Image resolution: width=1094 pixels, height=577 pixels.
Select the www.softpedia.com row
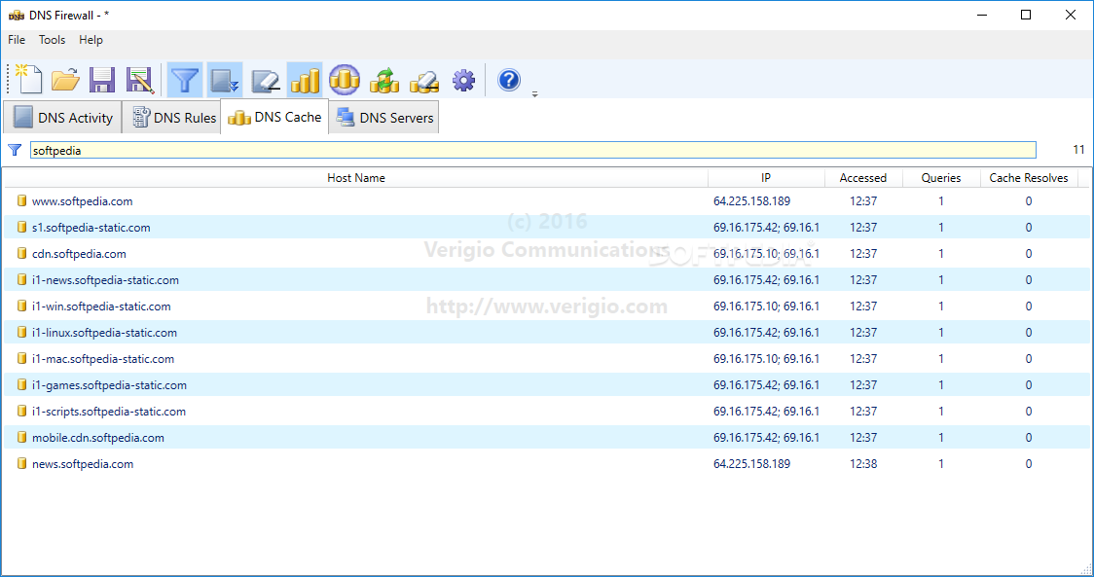(x=547, y=201)
